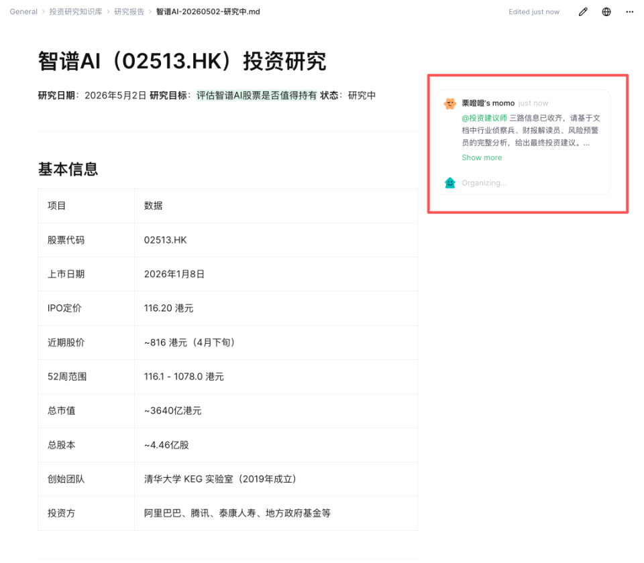Click the just now comment timestamp

pos(533,103)
